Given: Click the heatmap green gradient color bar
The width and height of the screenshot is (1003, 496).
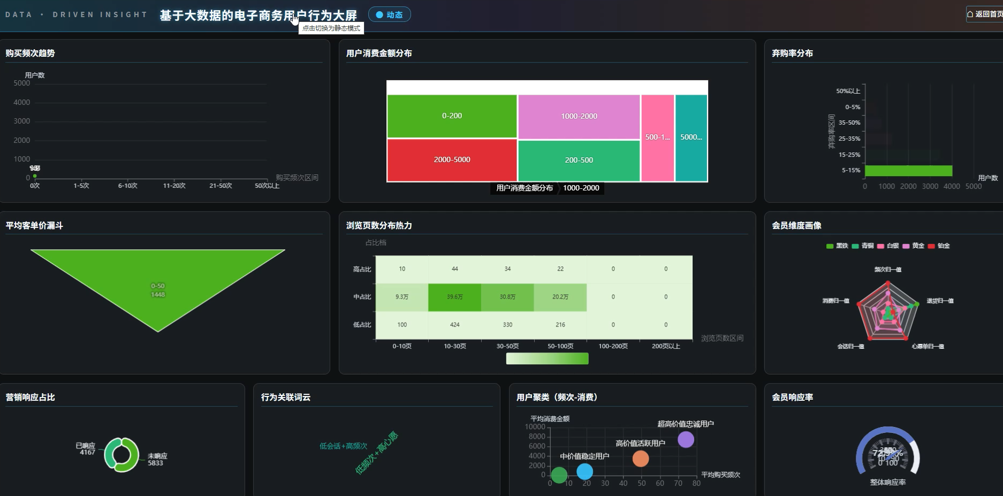Looking at the screenshot, I should [547, 358].
